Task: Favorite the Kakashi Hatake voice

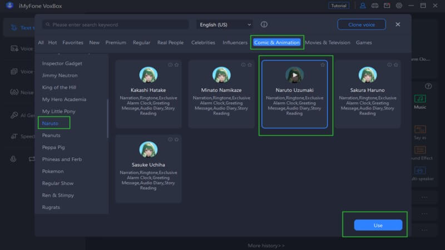Action: 176,65
